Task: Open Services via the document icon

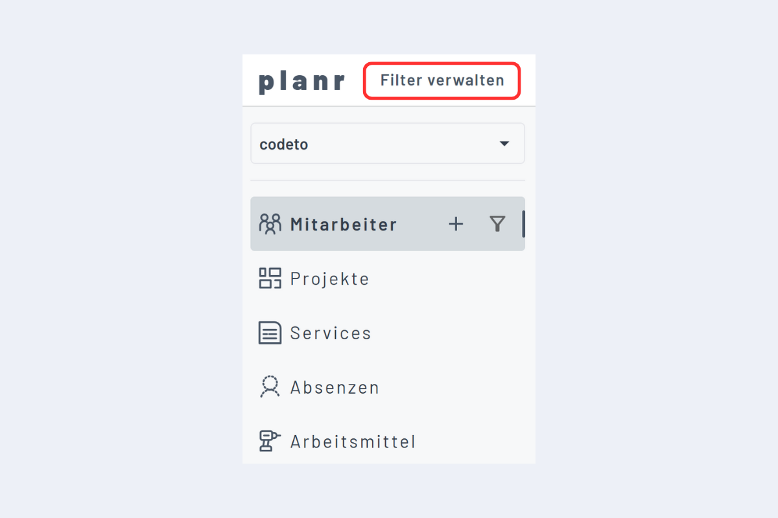Action: (x=270, y=332)
